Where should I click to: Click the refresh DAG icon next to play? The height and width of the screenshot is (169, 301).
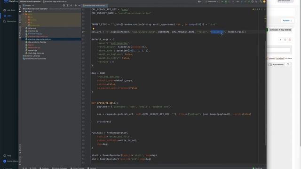[x=285, y=39]
